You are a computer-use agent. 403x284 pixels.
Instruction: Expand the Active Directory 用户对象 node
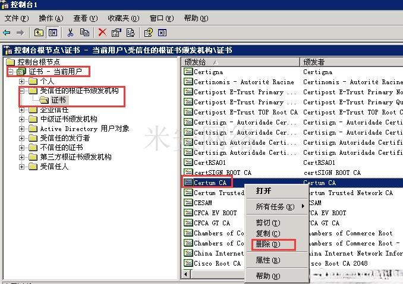(21, 129)
